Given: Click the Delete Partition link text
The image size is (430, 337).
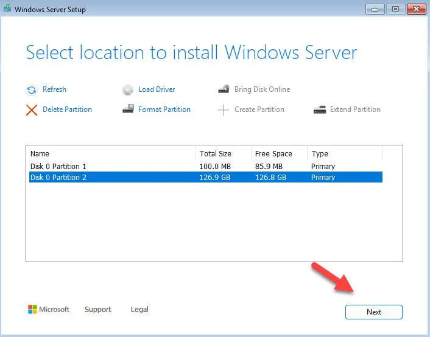Looking at the screenshot, I should (x=67, y=109).
